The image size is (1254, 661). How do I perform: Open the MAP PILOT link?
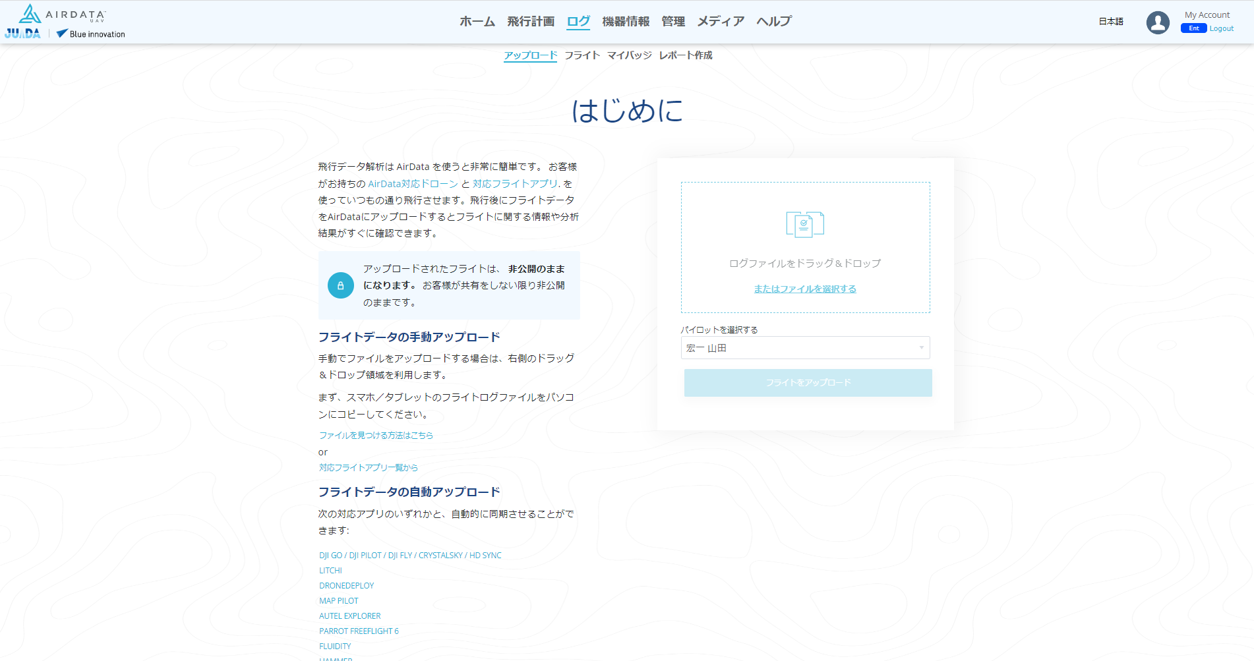tap(339, 601)
